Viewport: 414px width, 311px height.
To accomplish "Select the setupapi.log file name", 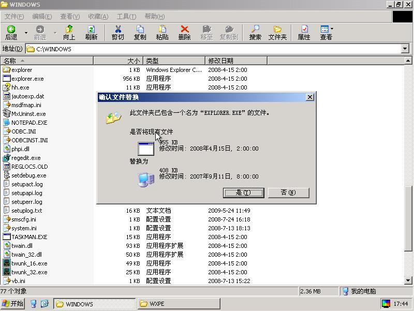I will click(x=27, y=193).
